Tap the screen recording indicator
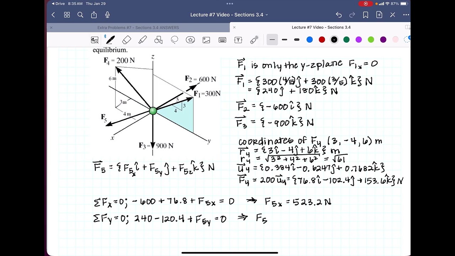This screenshot has width=455, height=256. click(366, 4)
